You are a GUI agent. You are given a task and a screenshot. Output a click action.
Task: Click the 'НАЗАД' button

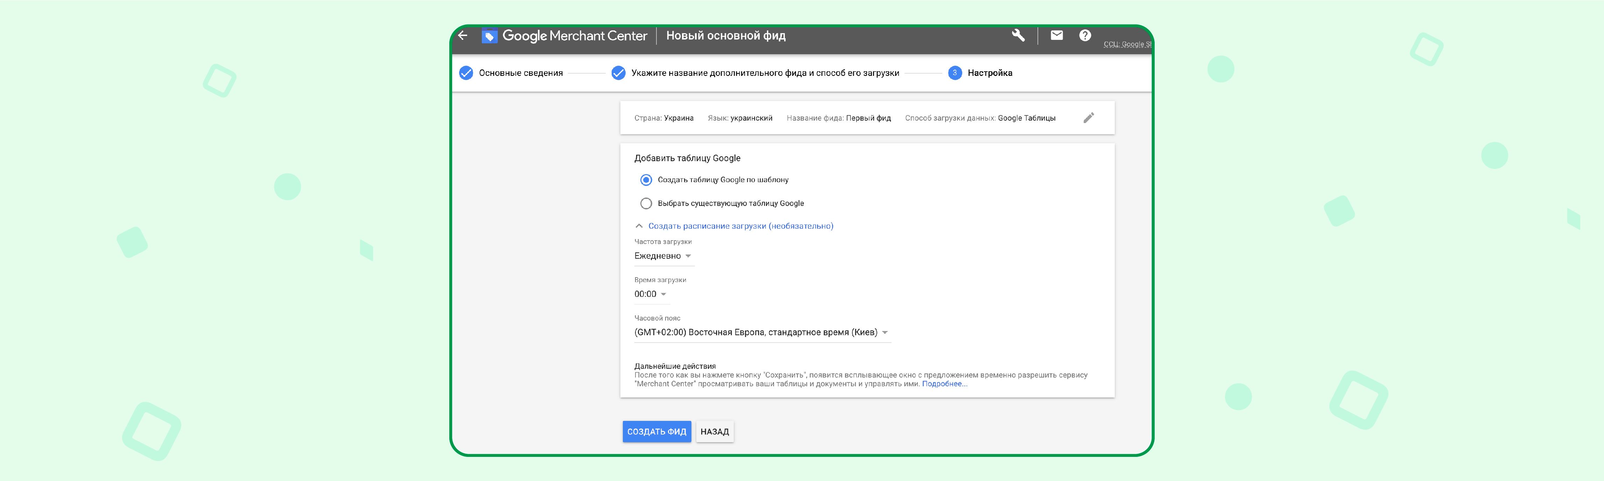[x=715, y=431]
